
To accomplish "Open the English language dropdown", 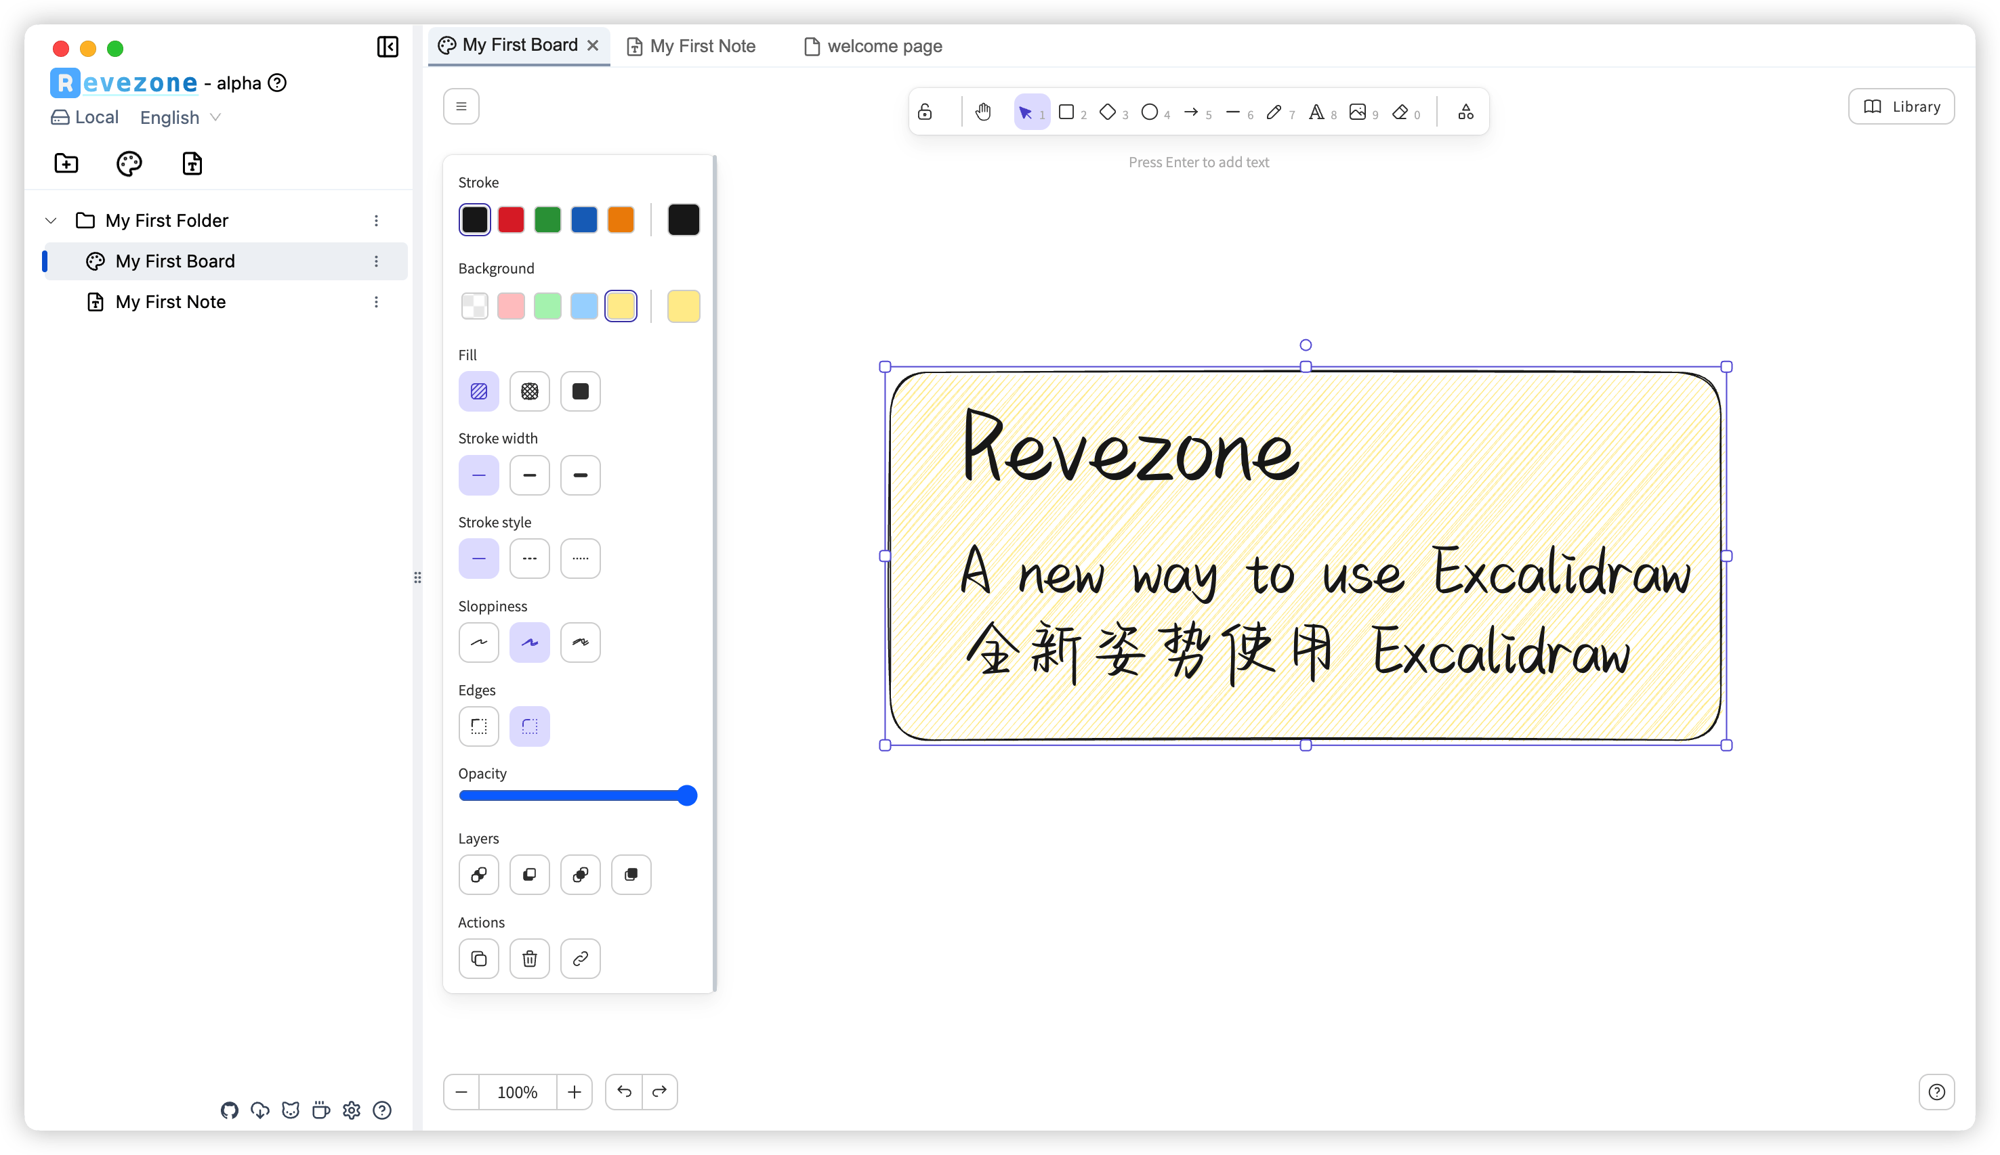I will (x=180, y=117).
